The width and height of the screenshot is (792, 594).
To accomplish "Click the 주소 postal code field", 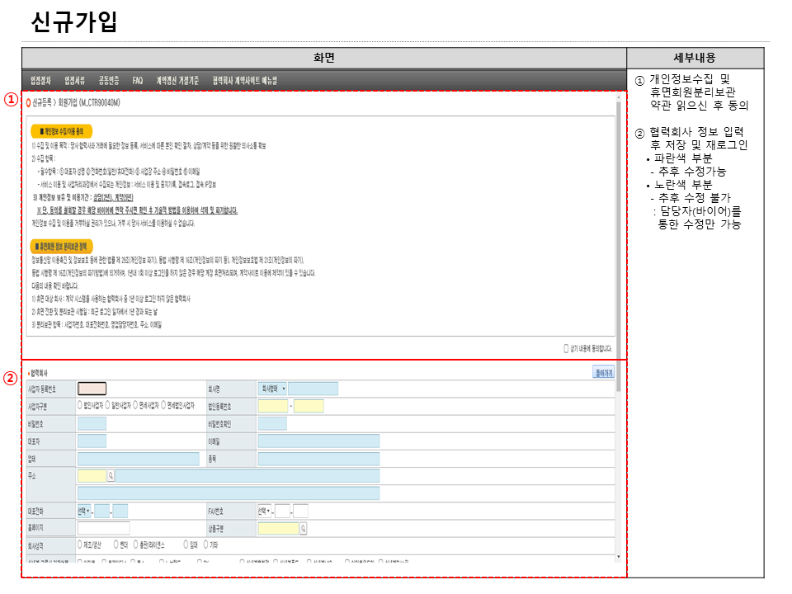I will (x=92, y=476).
